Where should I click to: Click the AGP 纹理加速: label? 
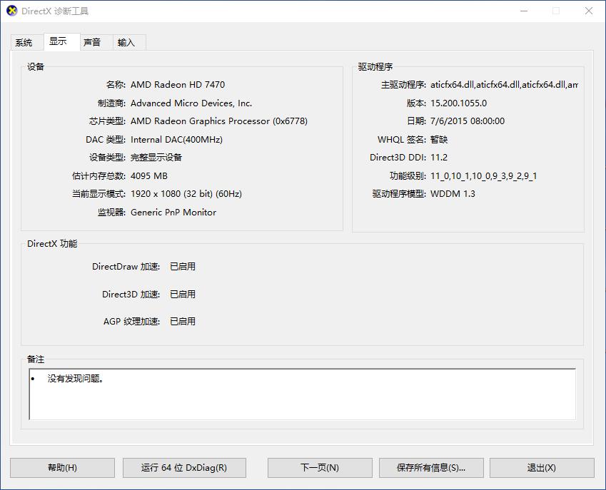[x=131, y=321]
